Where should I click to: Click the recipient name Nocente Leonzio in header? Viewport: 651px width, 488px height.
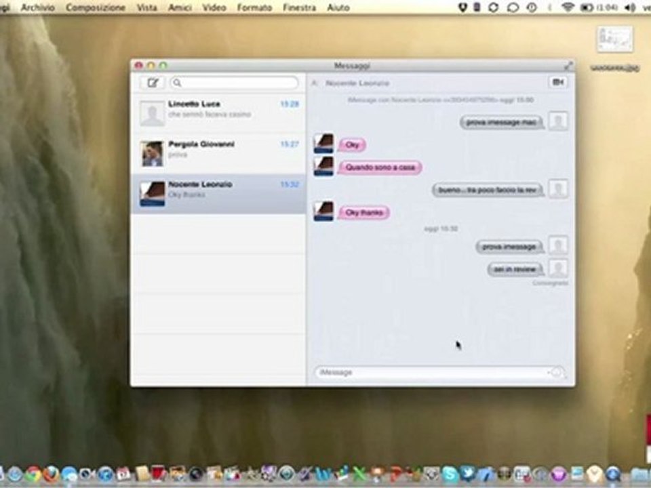(357, 83)
